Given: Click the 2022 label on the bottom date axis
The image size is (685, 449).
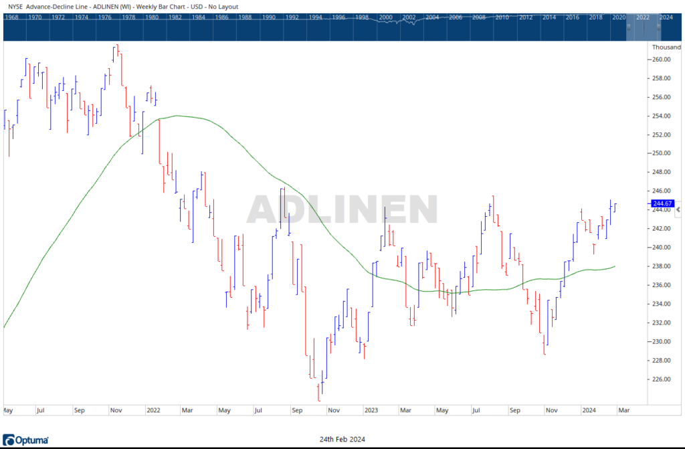Looking at the screenshot, I should tap(153, 409).
